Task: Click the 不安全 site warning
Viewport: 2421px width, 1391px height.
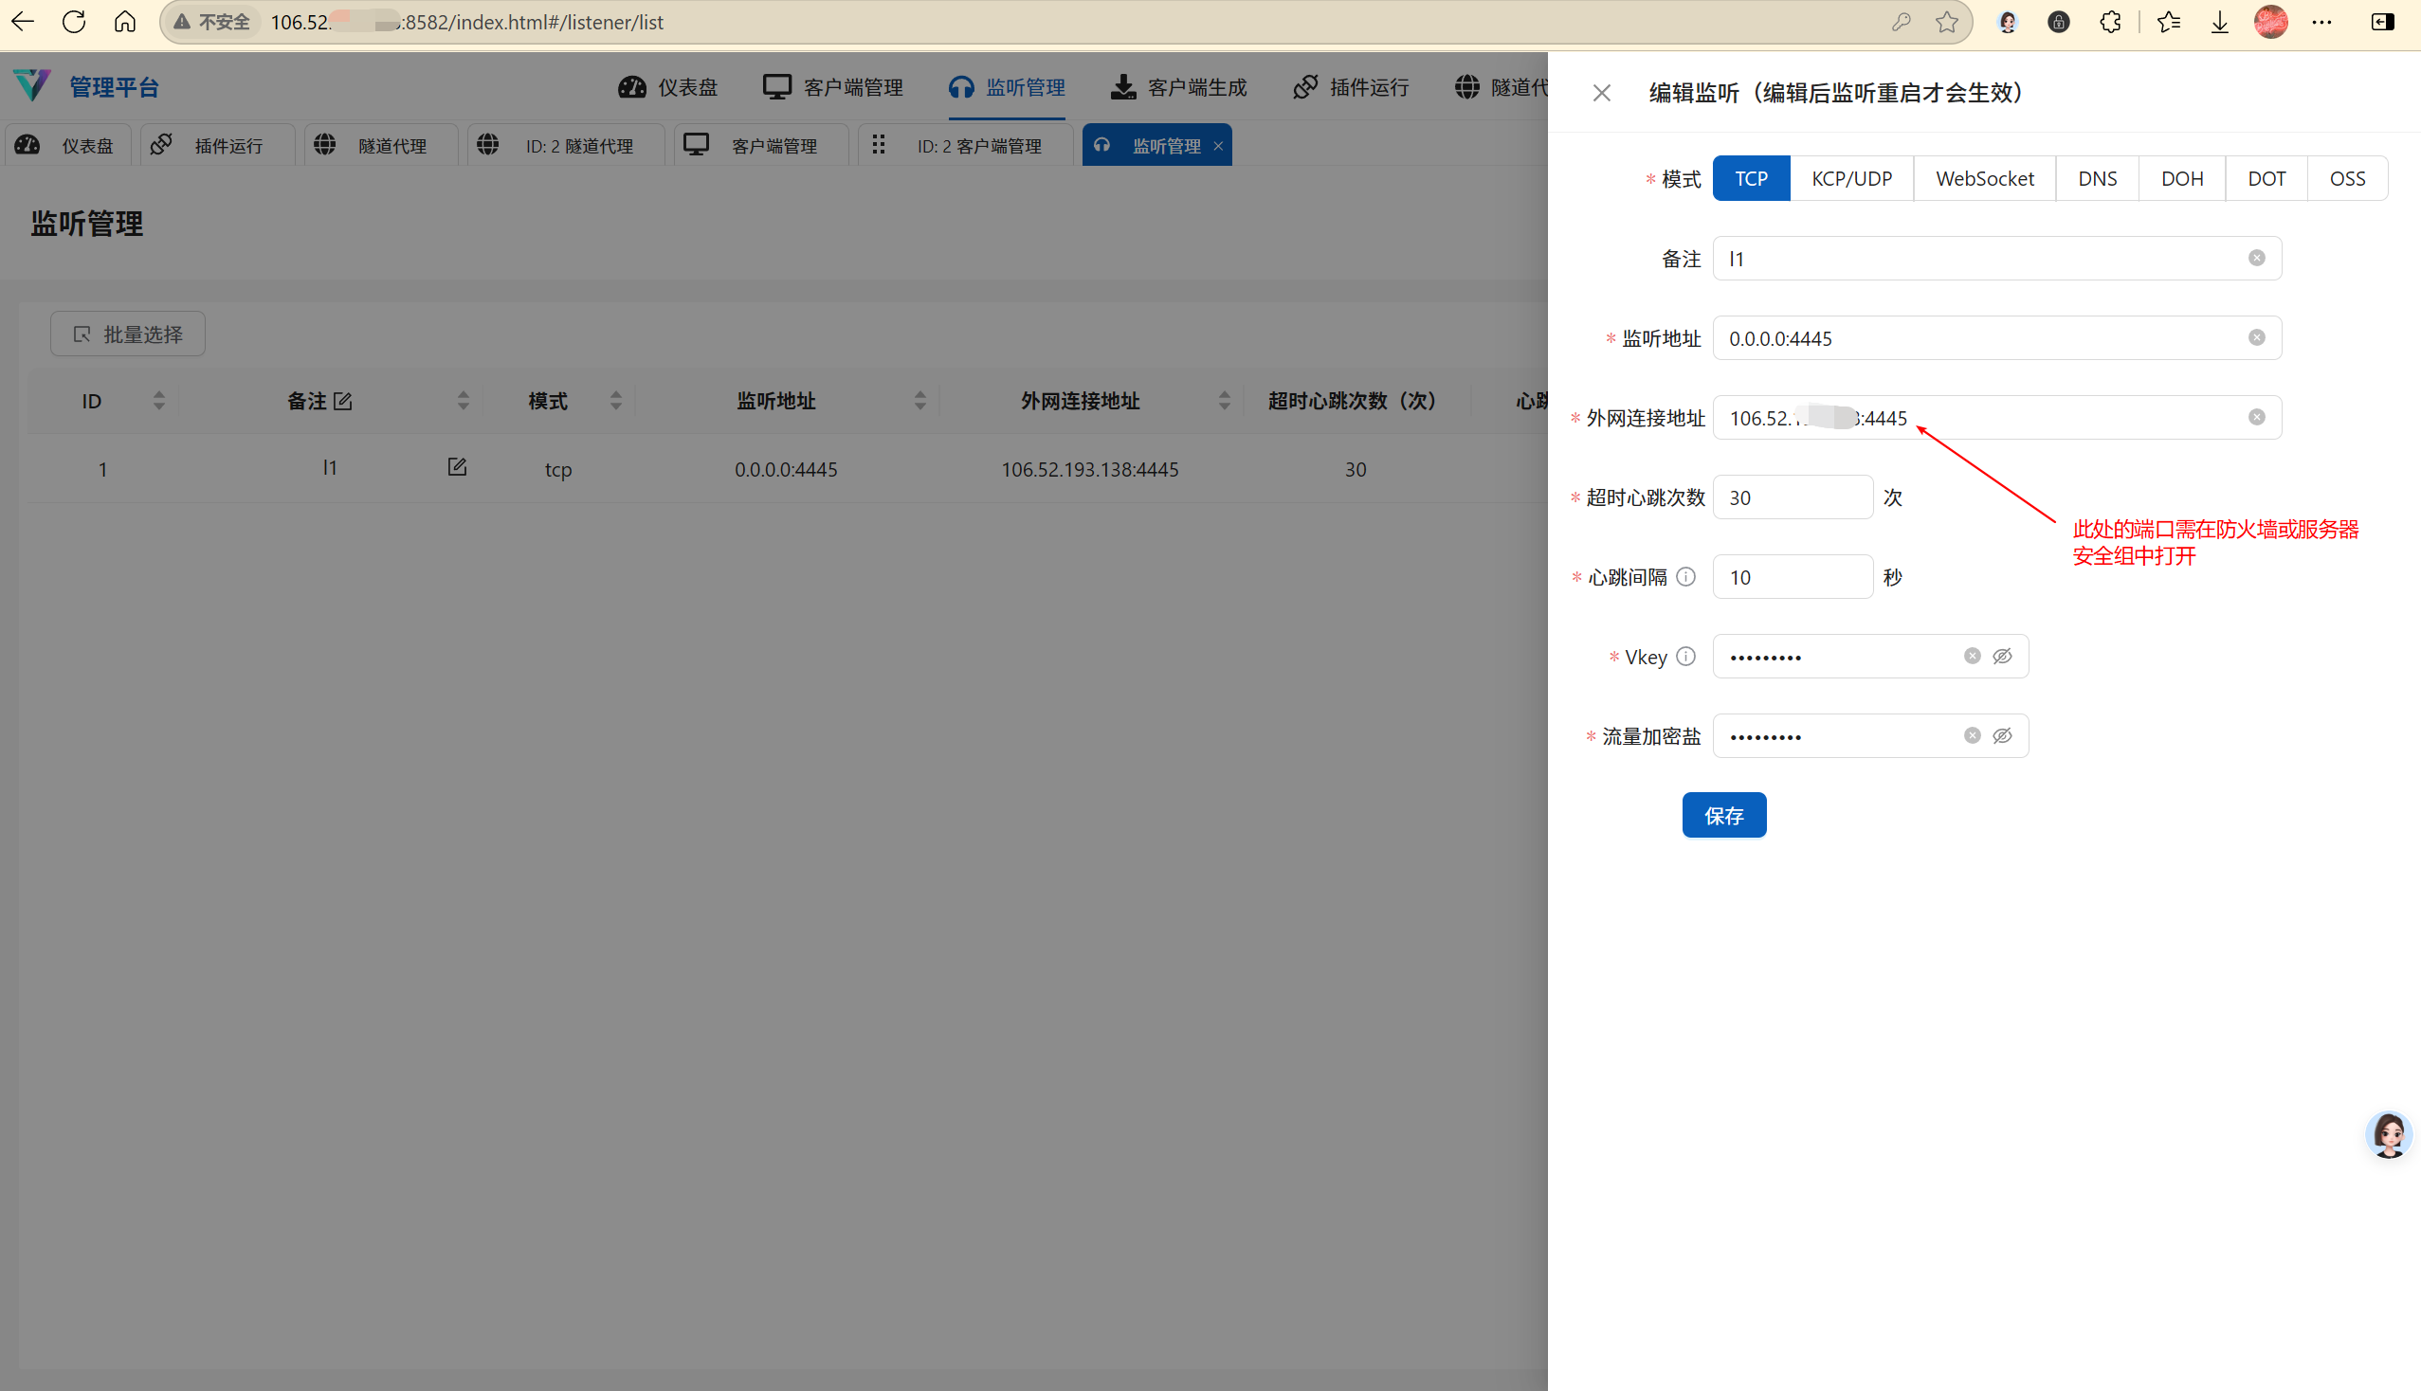Action: click(212, 22)
